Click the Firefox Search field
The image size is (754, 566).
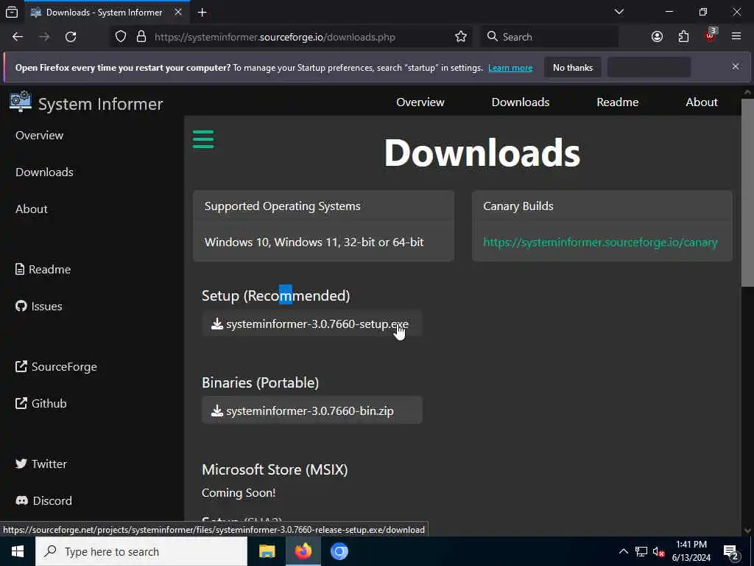[549, 37]
